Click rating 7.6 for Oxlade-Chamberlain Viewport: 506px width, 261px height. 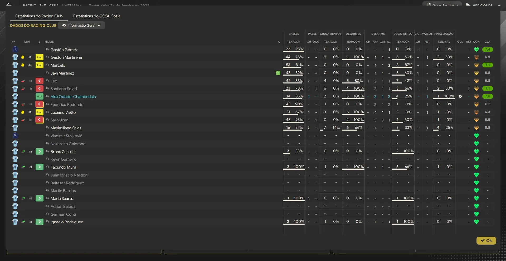pos(487,96)
